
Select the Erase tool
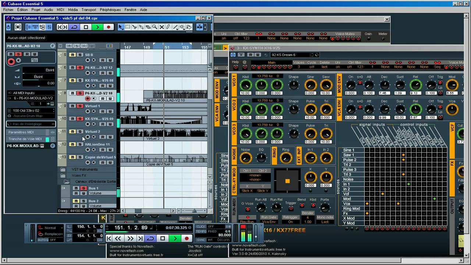[x=148, y=27]
